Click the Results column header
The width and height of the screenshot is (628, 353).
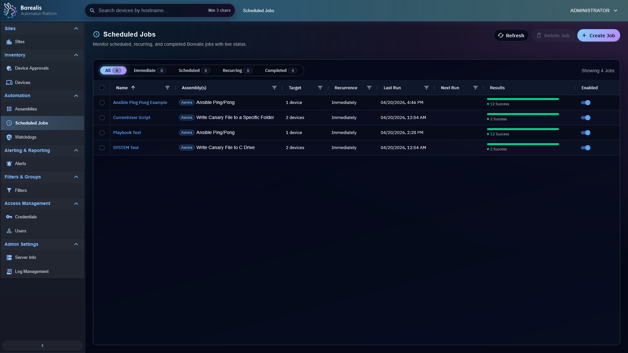497,88
